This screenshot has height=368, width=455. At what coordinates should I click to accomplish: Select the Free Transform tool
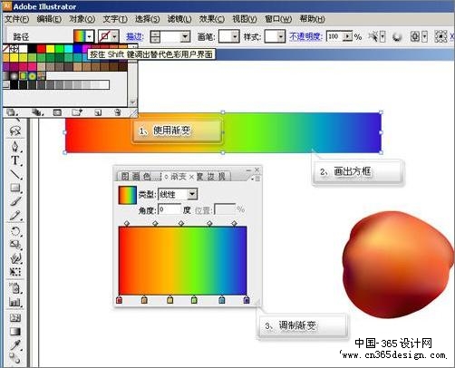tap(15, 272)
